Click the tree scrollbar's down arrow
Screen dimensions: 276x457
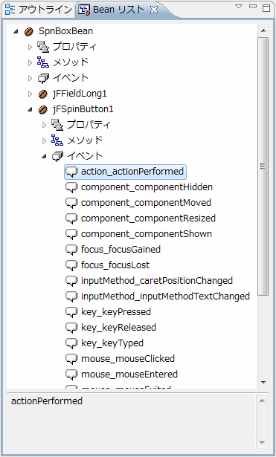(x=263, y=383)
